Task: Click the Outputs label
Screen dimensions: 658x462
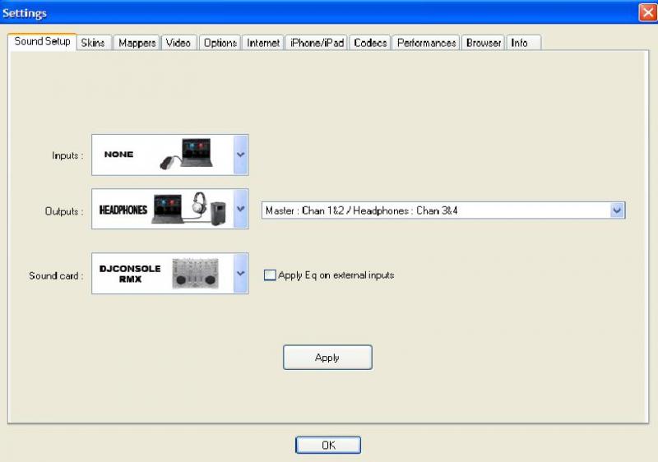Action: pos(64,211)
